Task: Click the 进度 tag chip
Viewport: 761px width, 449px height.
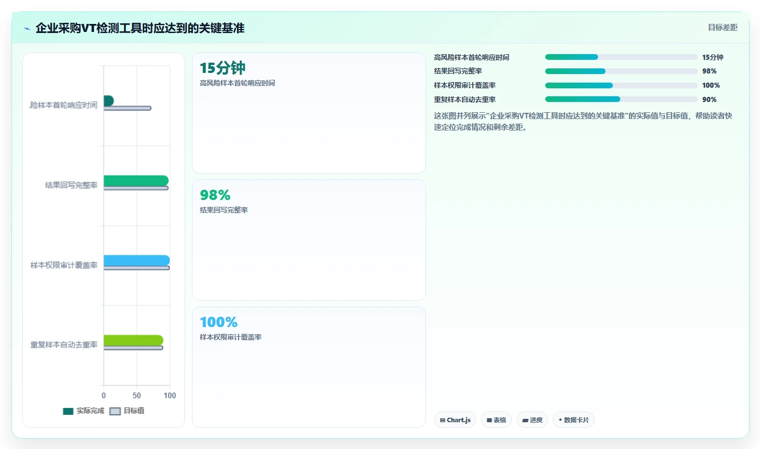Action: (532, 420)
